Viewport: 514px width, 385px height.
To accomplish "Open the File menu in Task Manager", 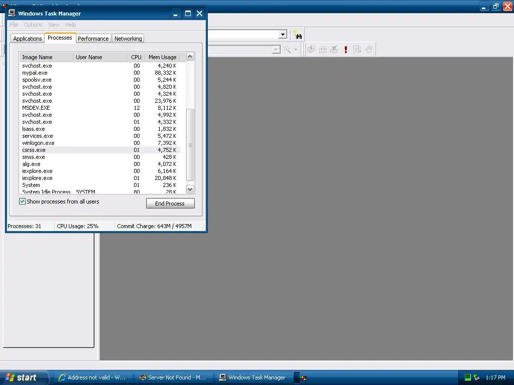I will click(x=14, y=25).
